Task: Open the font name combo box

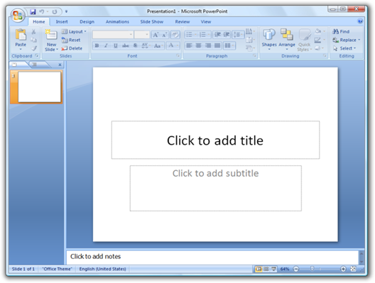Action: point(113,35)
